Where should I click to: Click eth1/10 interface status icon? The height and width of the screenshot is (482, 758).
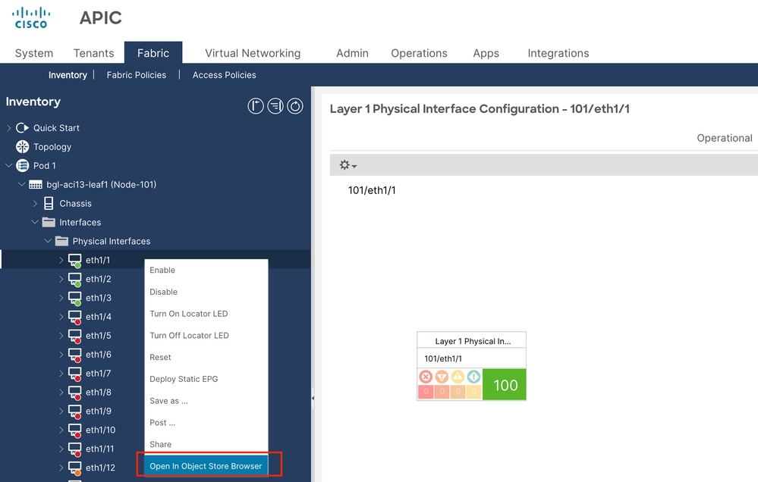[x=75, y=430]
